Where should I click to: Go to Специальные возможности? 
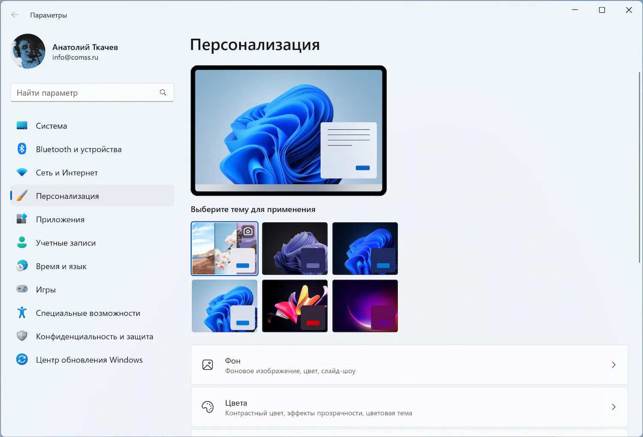(x=92, y=313)
